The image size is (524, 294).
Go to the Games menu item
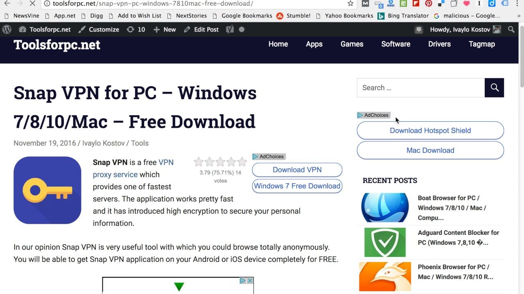tap(352, 44)
